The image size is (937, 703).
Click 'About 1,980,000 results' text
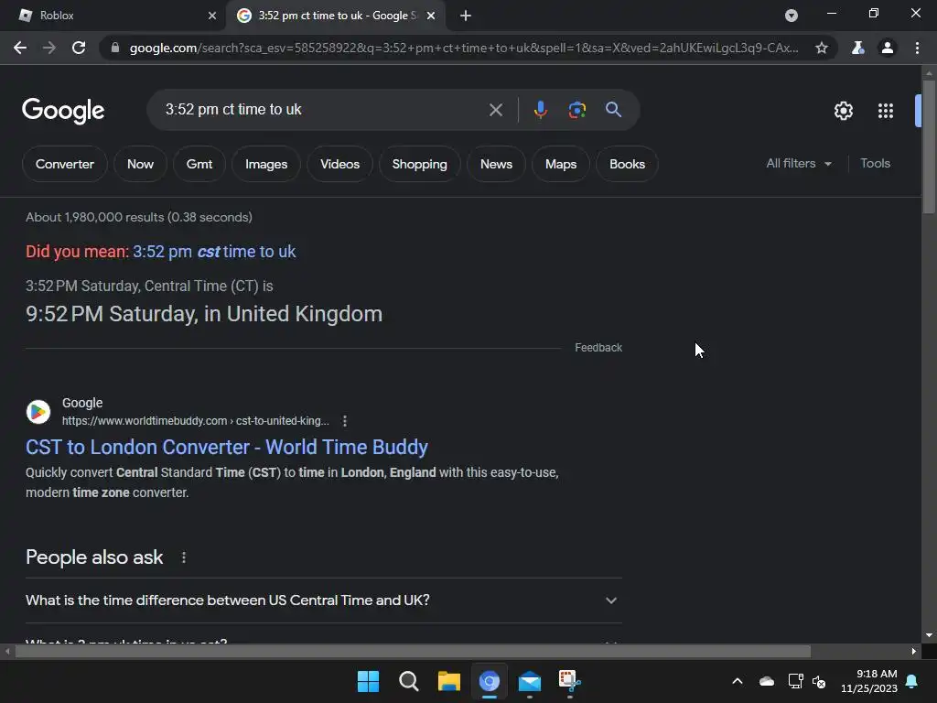(139, 217)
